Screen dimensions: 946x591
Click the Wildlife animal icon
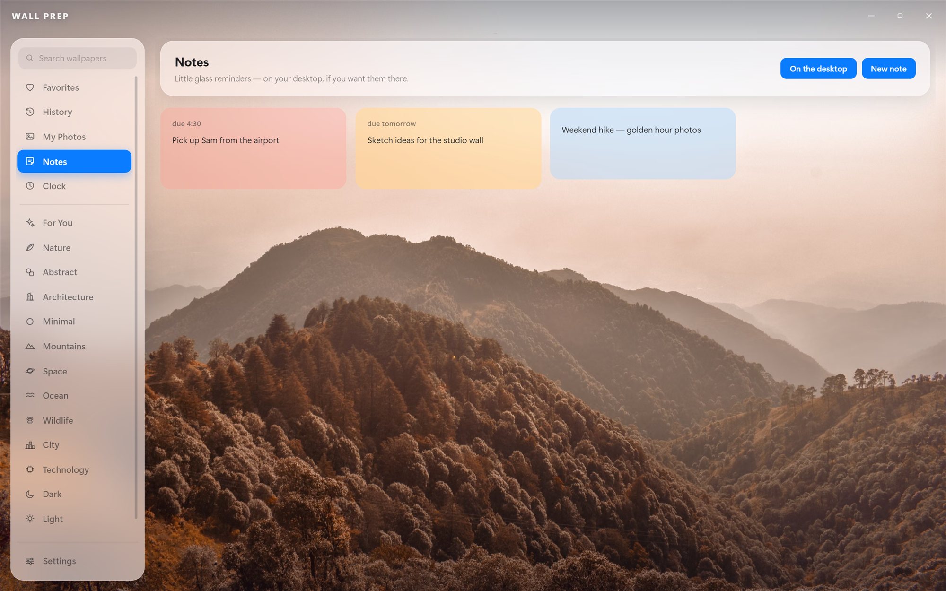[x=30, y=420]
